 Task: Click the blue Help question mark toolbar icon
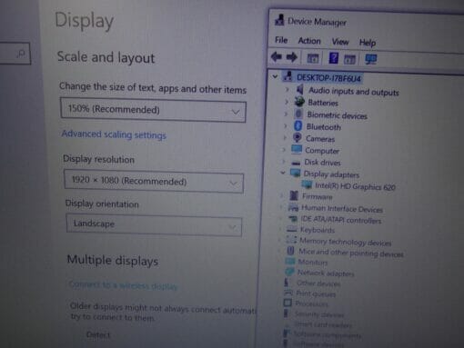coord(334,58)
